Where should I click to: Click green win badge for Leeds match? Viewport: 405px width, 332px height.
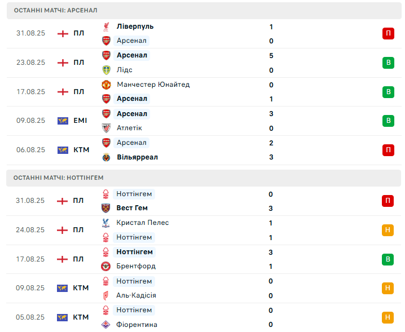(388, 63)
